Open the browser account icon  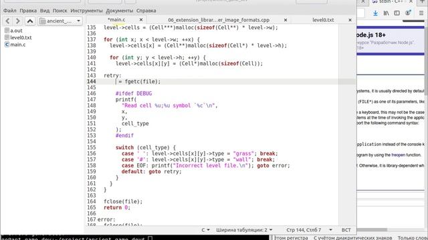coord(408,13)
